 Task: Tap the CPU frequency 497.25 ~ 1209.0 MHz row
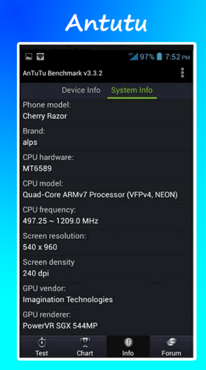tap(107, 215)
